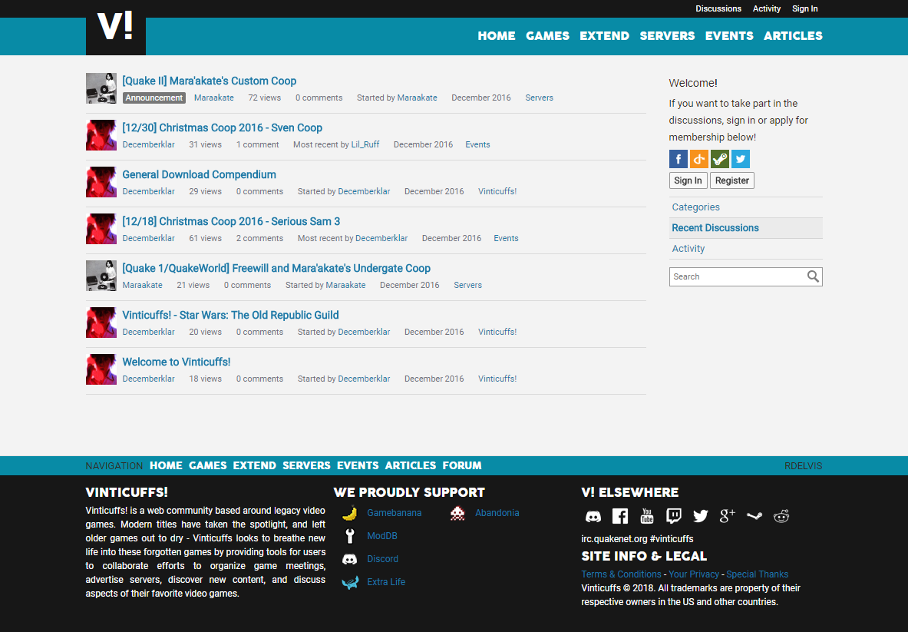The height and width of the screenshot is (632, 908).
Task: Open GAMES in the top navigation bar
Action: 547,35
